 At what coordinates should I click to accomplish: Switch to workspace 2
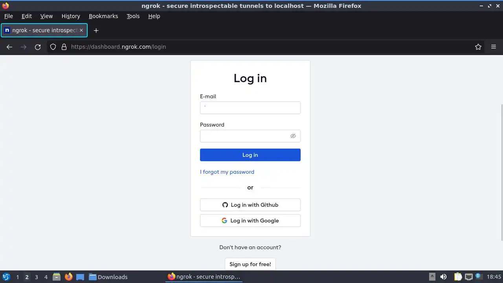point(27,277)
